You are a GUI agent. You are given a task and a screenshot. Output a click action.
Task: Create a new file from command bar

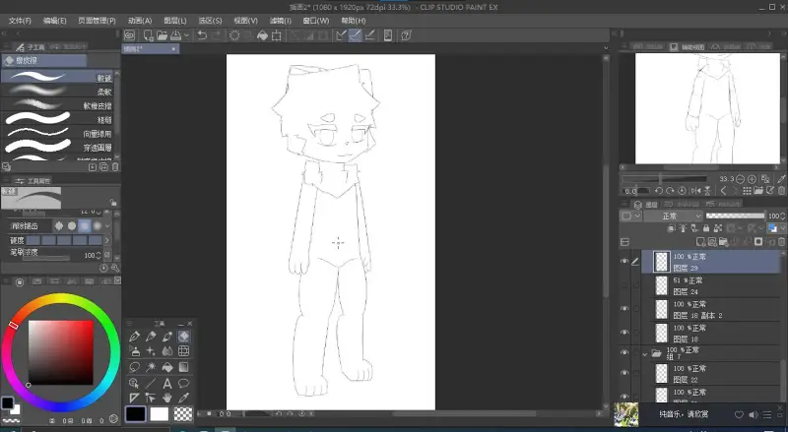pyautogui.click(x=149, y=35)
